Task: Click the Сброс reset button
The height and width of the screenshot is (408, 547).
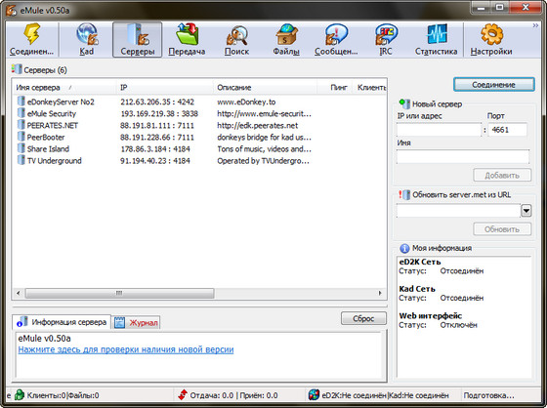Action: [363, 318]
